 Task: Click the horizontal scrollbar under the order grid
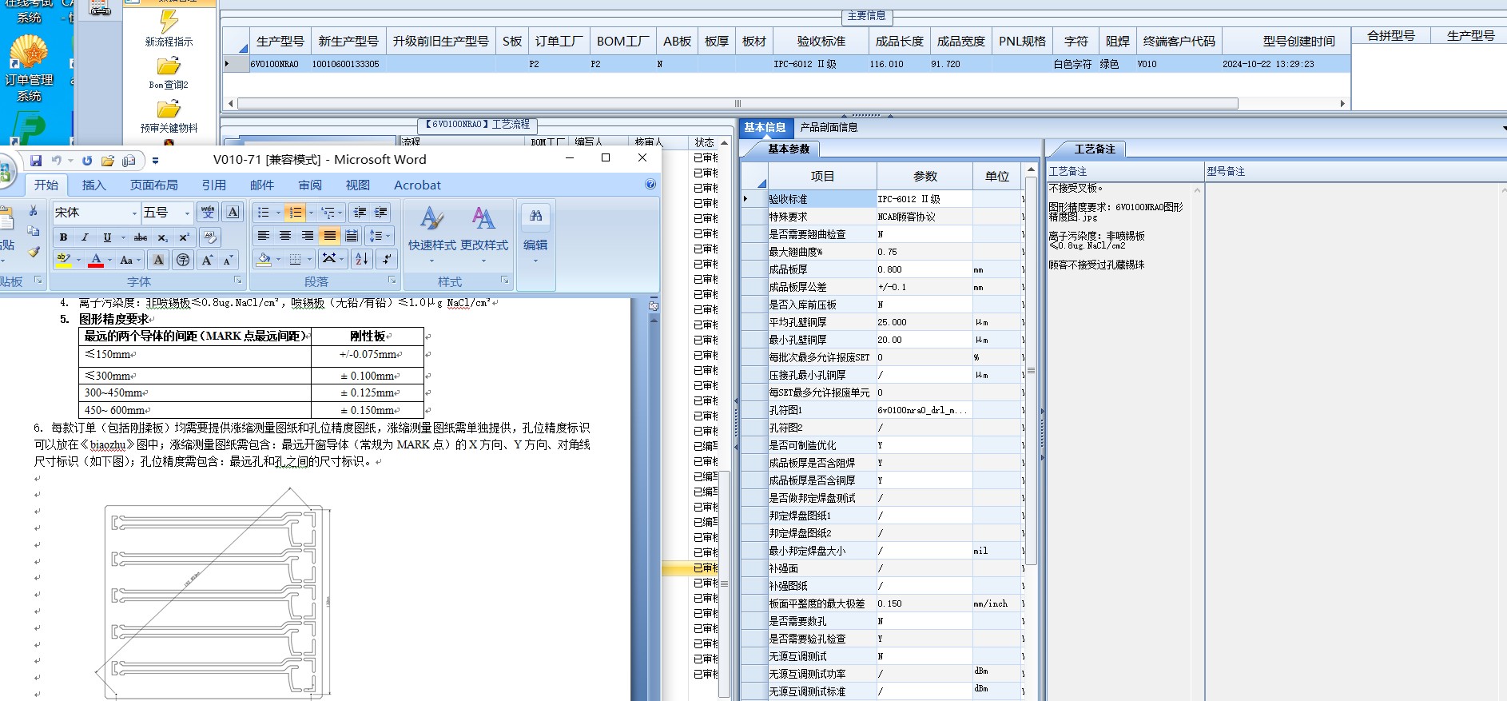(737, 103)
